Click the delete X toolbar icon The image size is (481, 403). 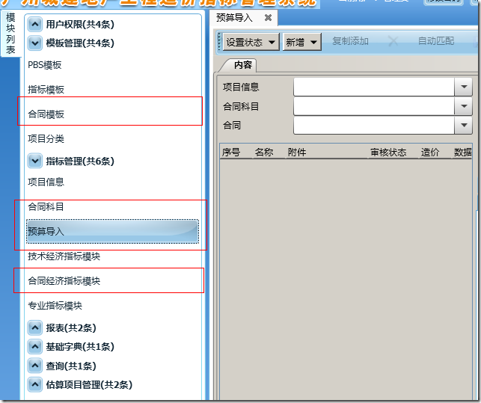click(393, 41)
